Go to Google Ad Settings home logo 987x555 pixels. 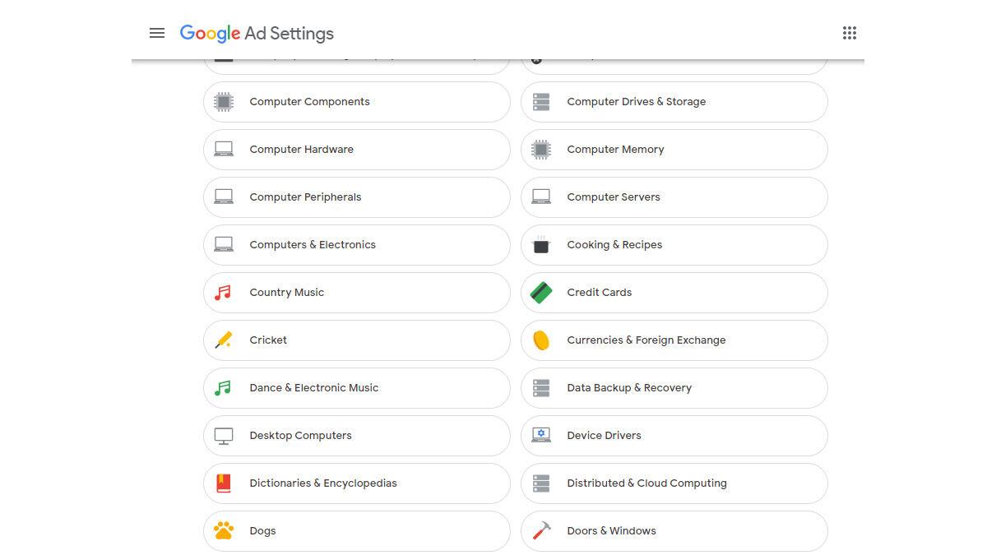(257, 34)
